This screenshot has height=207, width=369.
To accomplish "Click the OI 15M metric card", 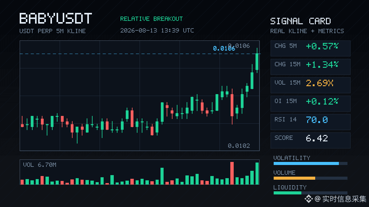I will (310, 103).
